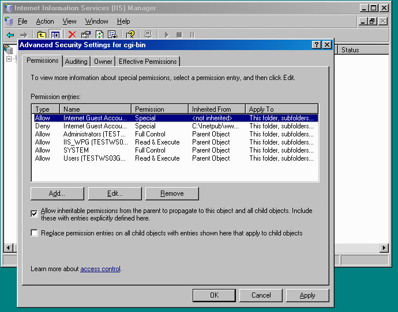
Task: Click right scroll arrow in IIS Manager
Action: click(x=384, y=248)
